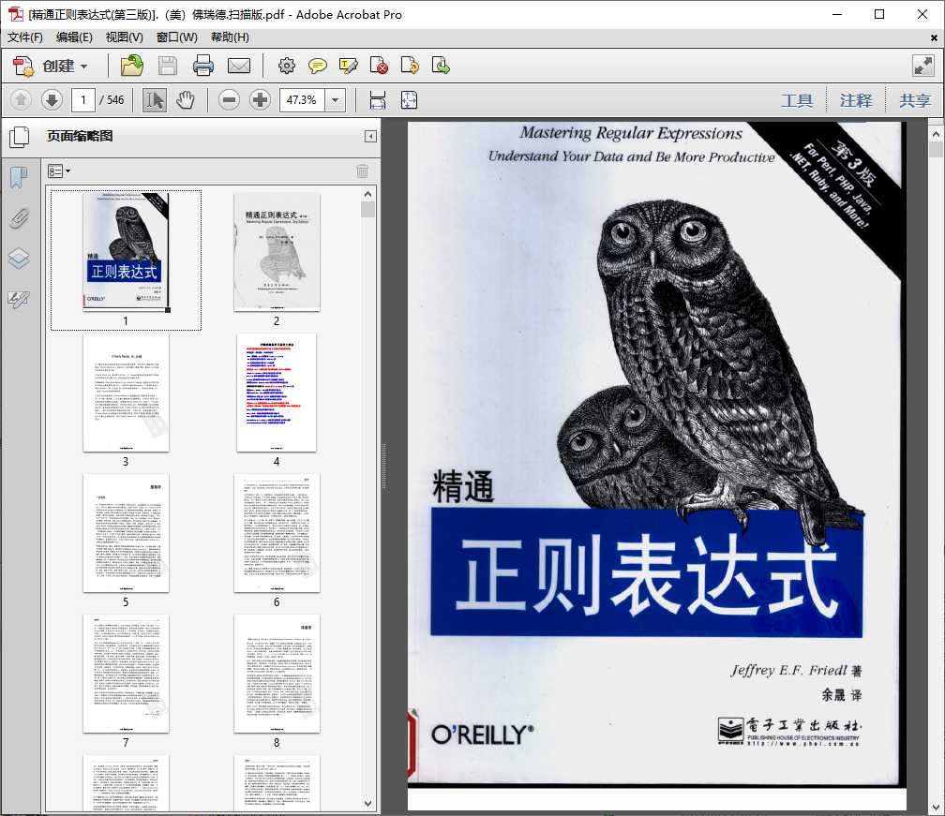The width and height of the screenshot is (945, 816).
Task: Open the 文件(F) menu
Action: 24,37
